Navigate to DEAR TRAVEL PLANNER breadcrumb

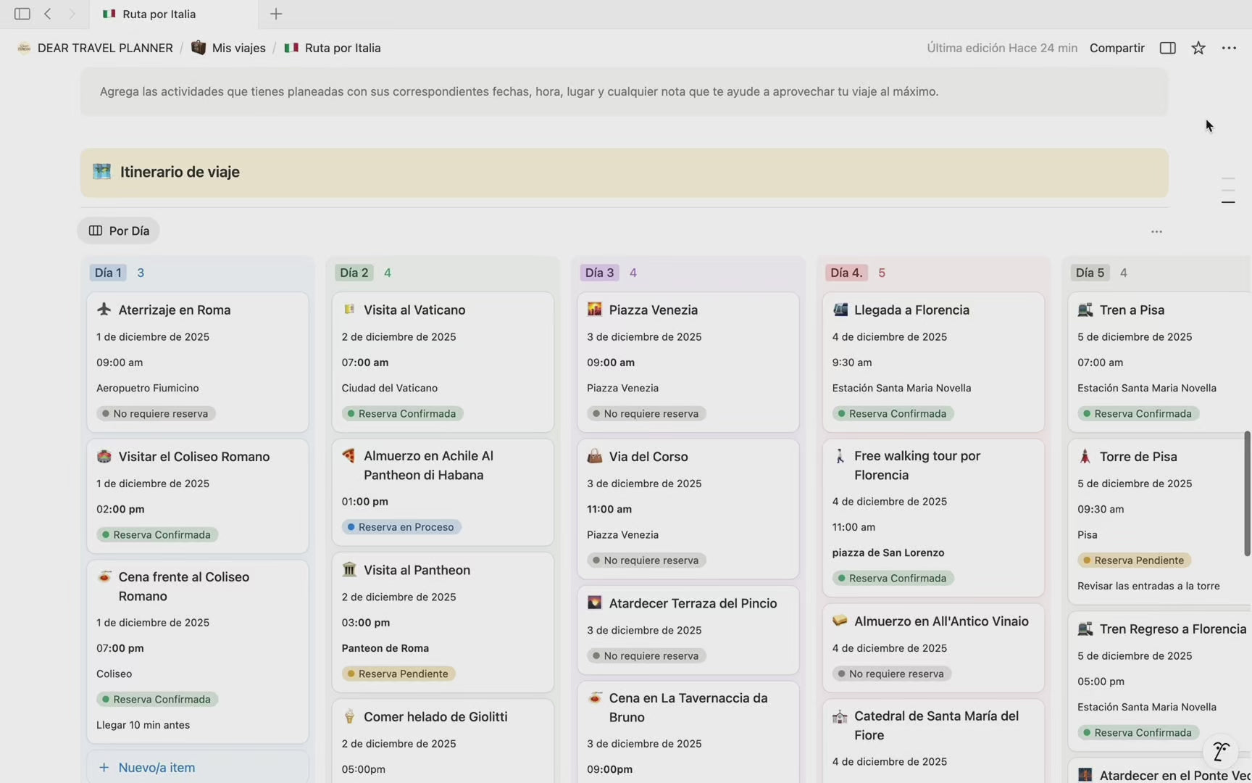105,48
